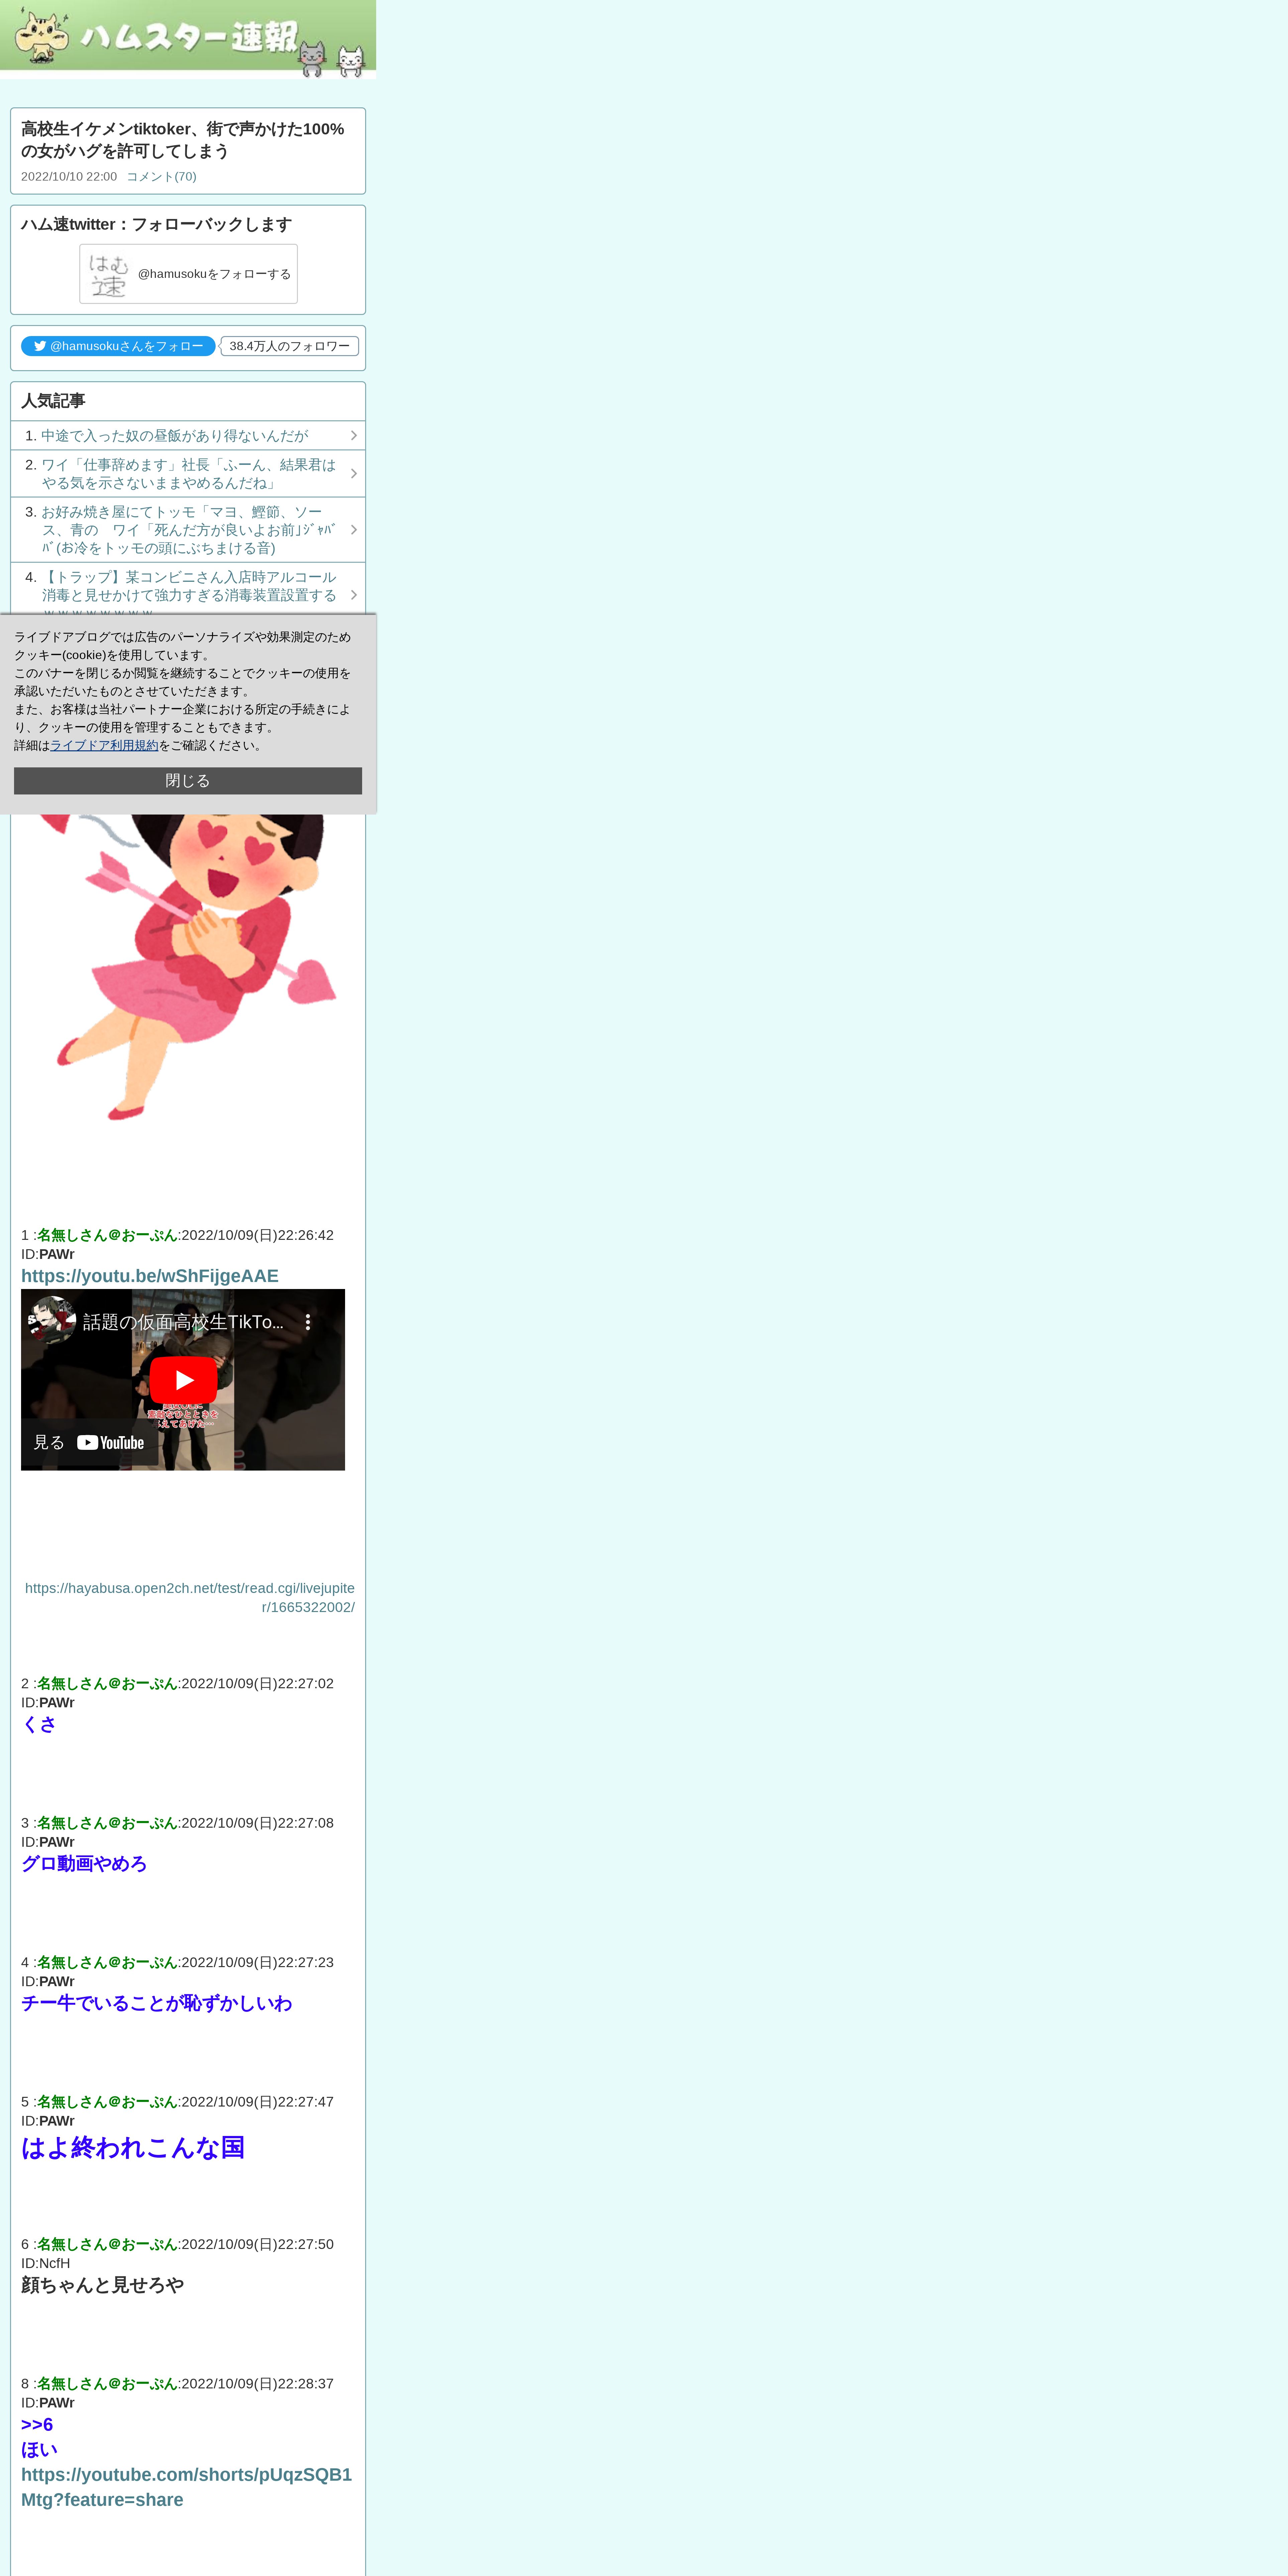
Task: Click the >>6 reply anchor
Action: (x=37, y=2425)
